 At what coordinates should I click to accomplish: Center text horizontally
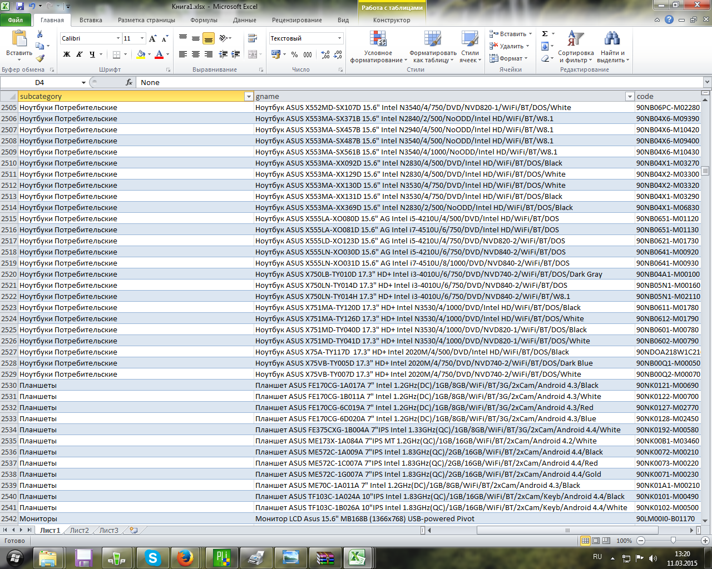coord(196,54)
